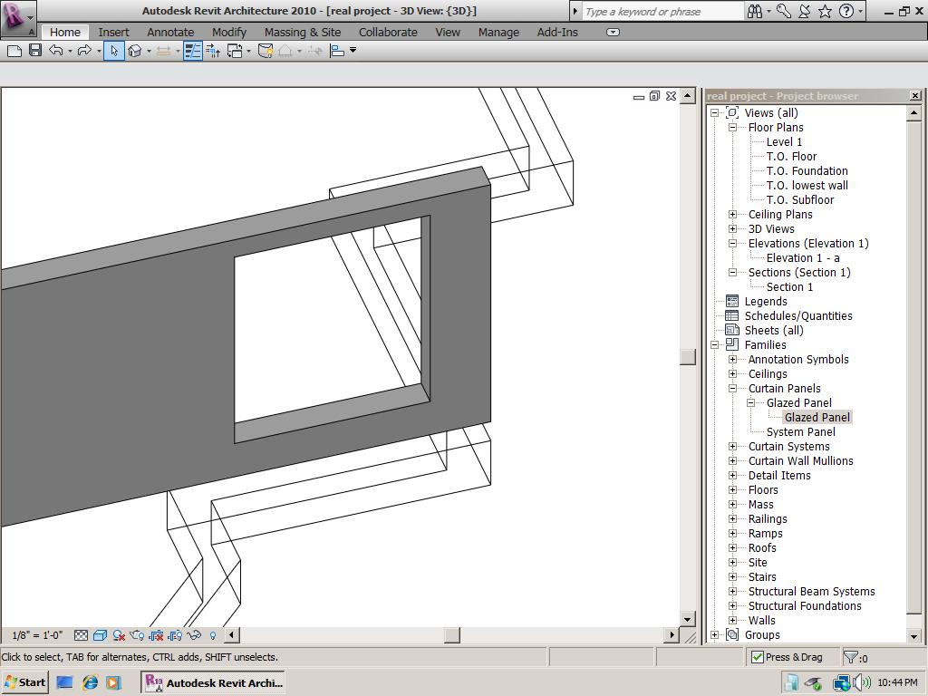
Task: Expand the Walls family node
Action: 732,621
